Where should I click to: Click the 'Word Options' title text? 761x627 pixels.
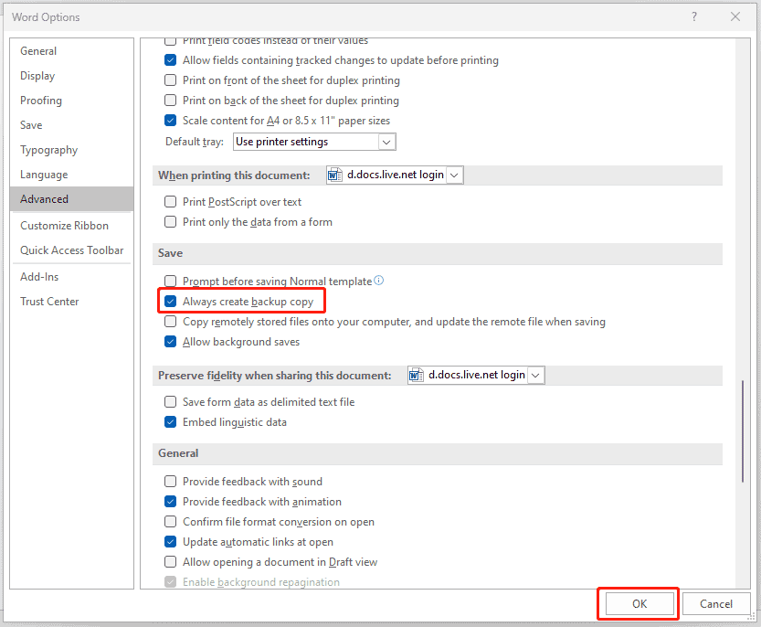46,17
